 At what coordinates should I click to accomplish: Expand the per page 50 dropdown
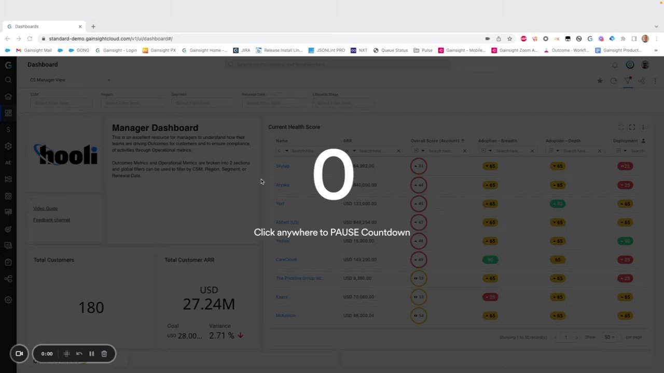coord(609,337)
